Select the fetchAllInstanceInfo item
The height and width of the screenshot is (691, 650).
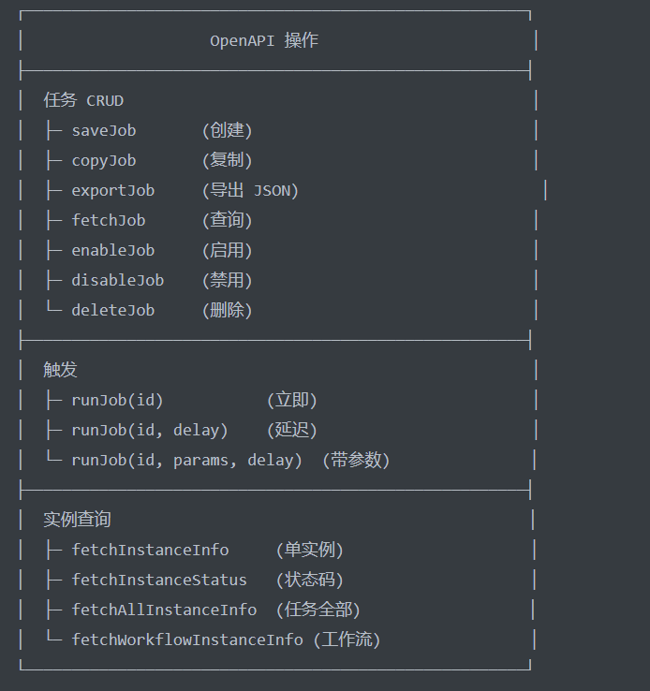coord(164,610)
